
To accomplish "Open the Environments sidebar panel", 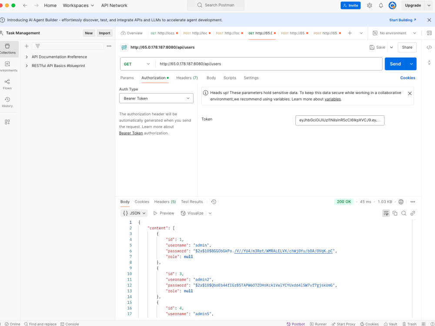I will tap(8, 67).
